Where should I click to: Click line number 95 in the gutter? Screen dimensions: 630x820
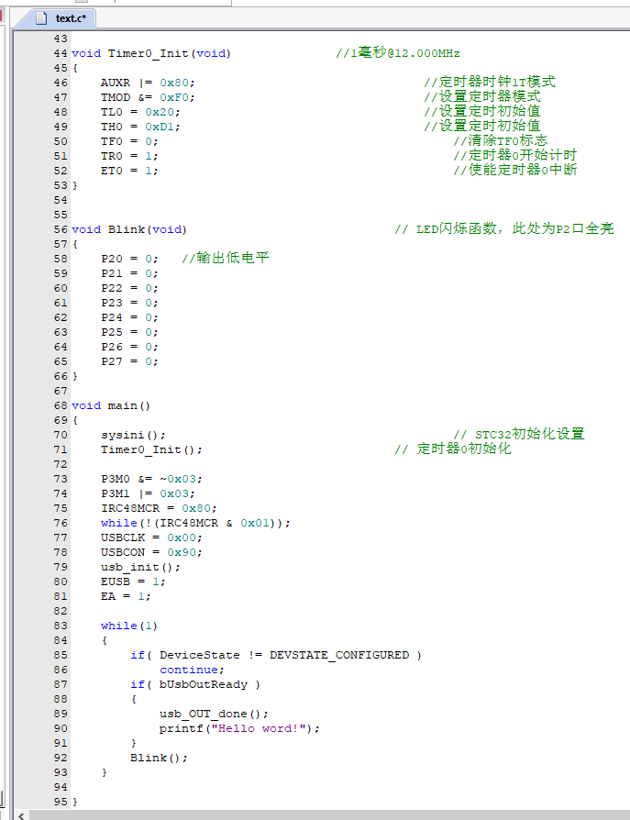pyautogui.click(x=61, y=802)
